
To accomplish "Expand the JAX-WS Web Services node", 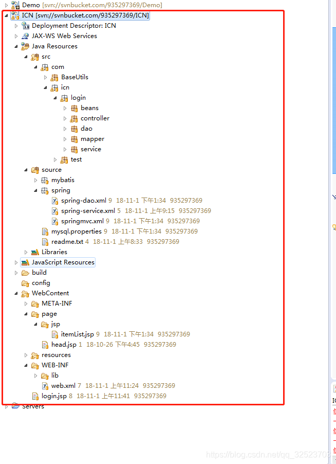I will [x=16, y=36].
